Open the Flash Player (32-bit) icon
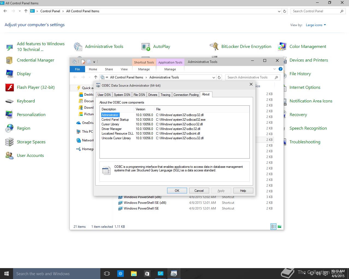This screenshot has height=279, width=349. click(30, 87)
